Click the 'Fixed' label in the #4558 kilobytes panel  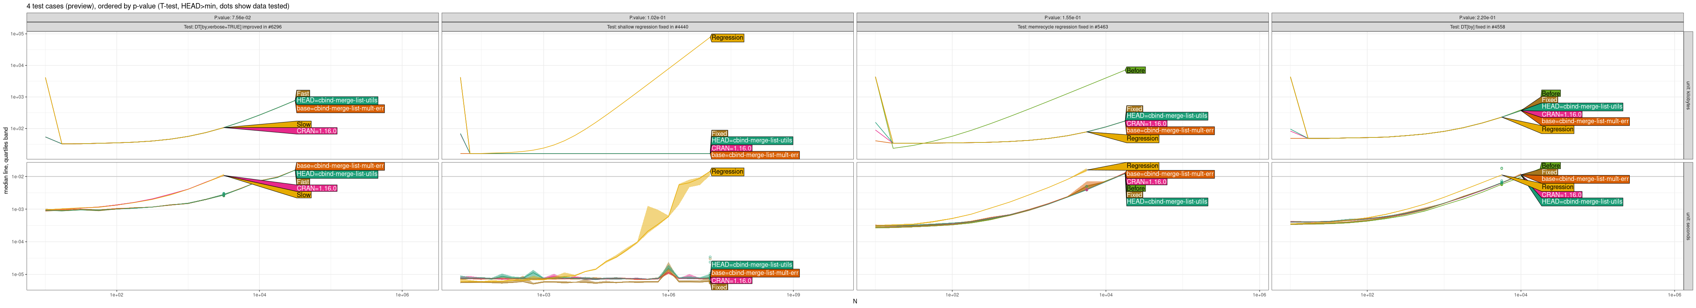tap(1549, 100)
